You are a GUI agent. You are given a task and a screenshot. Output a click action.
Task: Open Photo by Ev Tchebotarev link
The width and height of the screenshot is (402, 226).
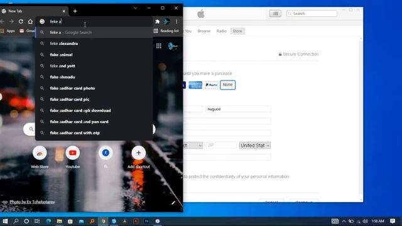(32, 202)
